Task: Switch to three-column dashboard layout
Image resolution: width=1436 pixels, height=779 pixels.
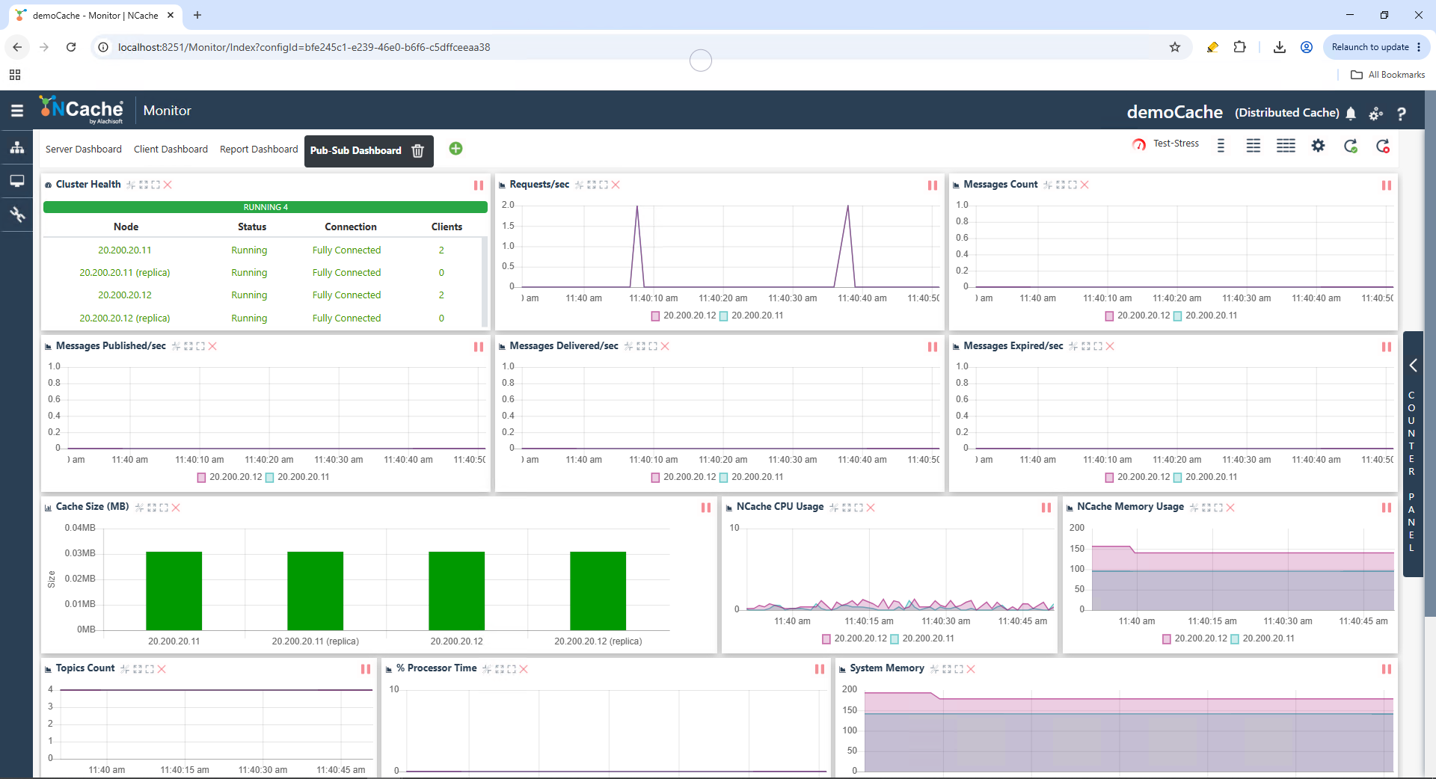Action: pyautogui.click(x=1286, y=146)
